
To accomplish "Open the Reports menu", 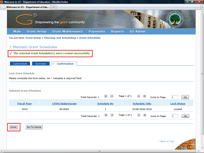I will 117,32.
